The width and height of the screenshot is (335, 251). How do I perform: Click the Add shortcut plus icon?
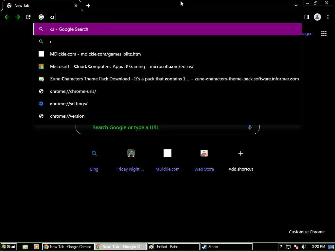(241, 153)
